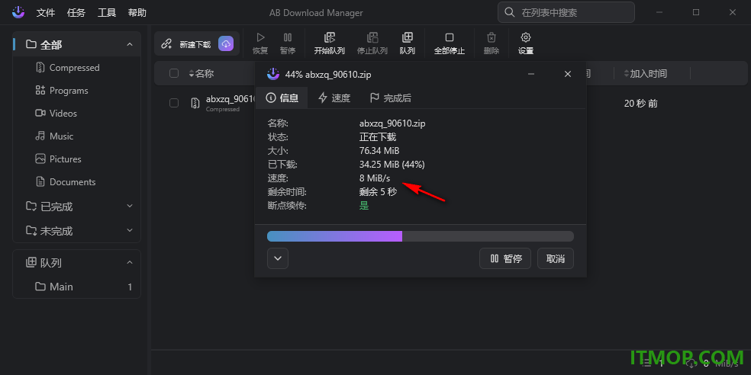The width and height of the screenshot is (751, 375).
Task: Click the 全部停止 toolbar icon
Action: point(450,43)
